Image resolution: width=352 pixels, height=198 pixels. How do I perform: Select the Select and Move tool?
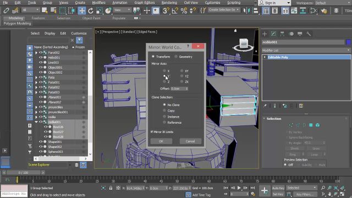pyautogui.click(x=82, y=10)
